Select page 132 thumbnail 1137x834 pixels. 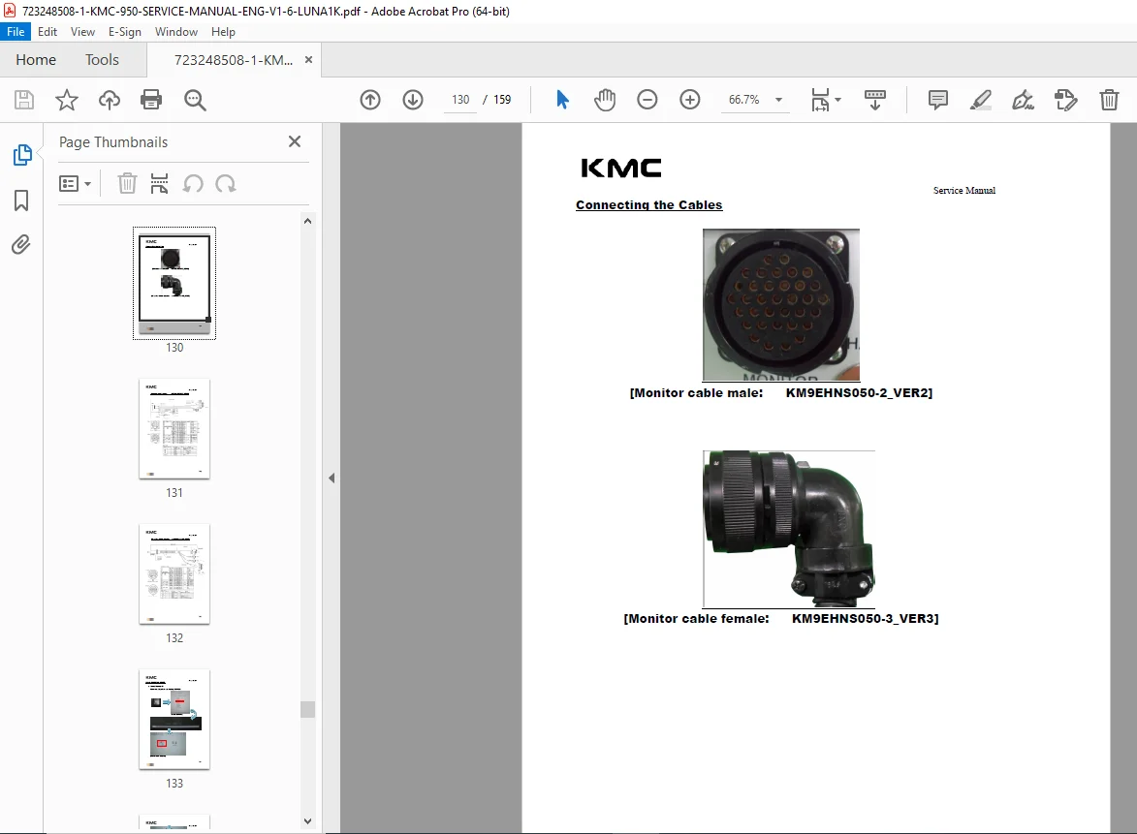[174, 573]
